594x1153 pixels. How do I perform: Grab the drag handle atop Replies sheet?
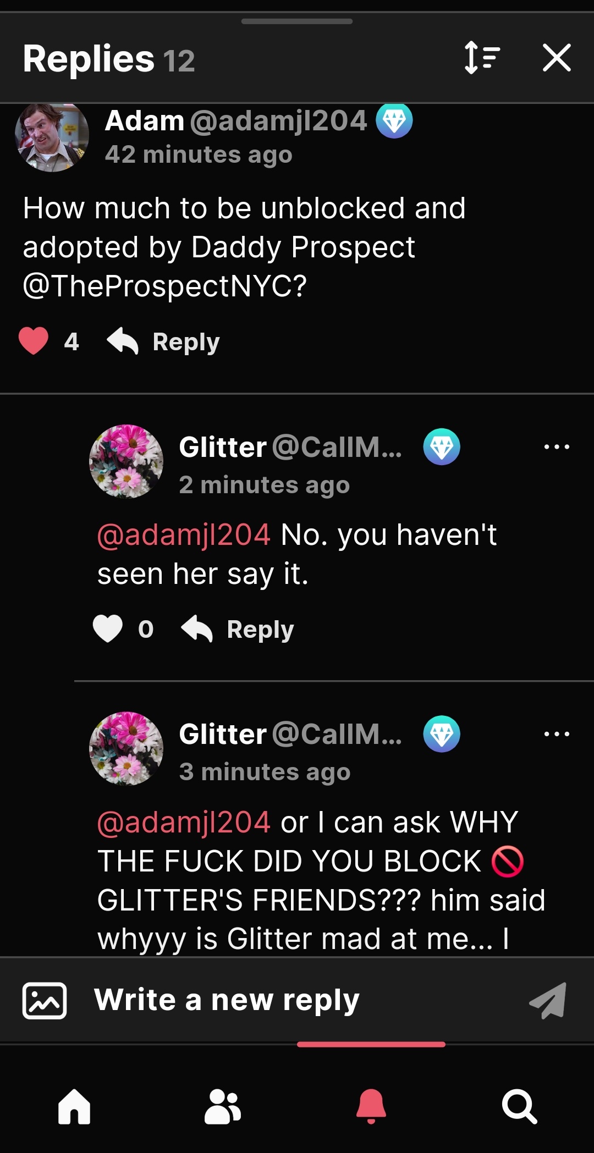(297, 21)
